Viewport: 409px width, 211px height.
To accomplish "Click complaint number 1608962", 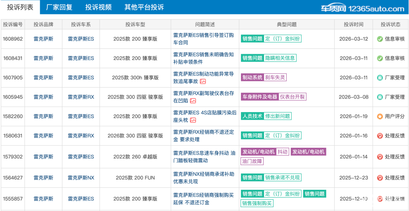I will click(13, 39).
